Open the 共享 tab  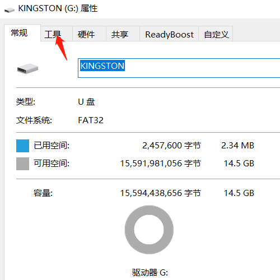[123, 34]
